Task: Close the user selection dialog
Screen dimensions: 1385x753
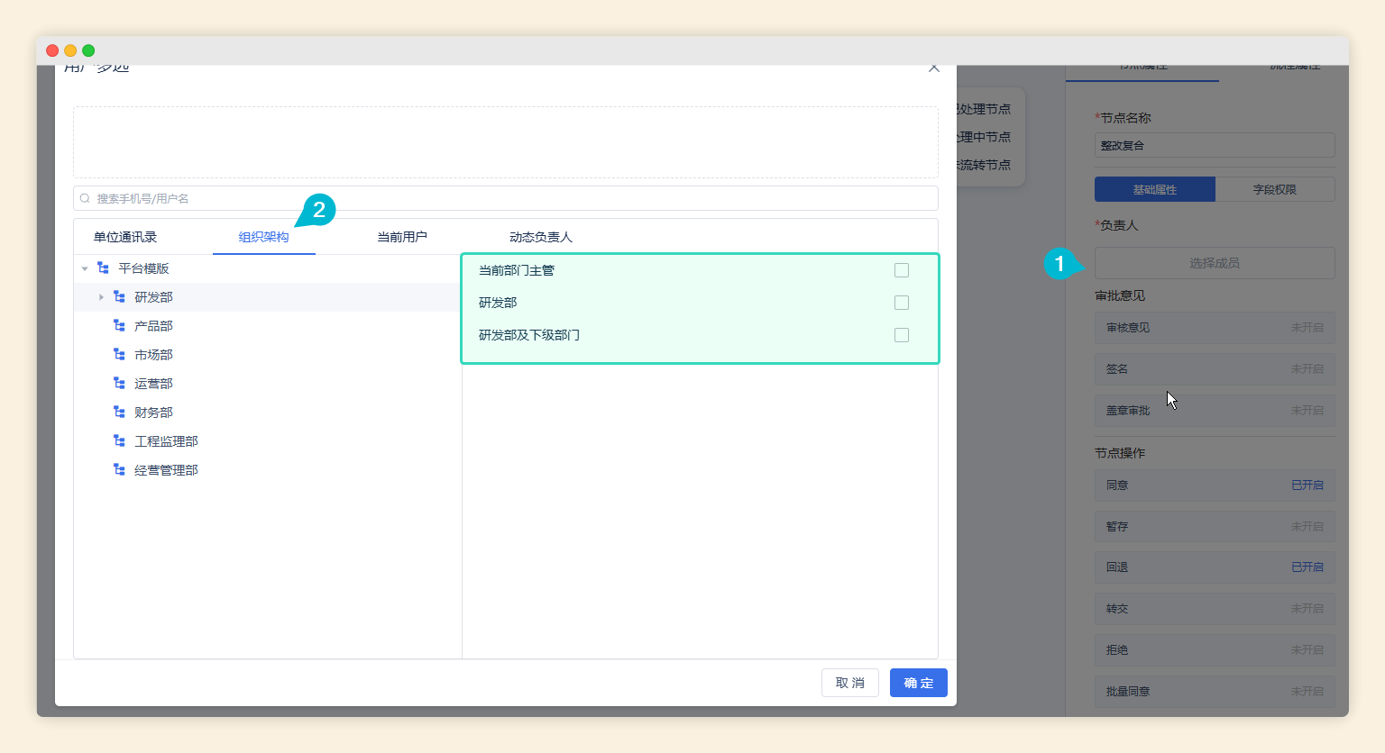Action: (934, 68)
